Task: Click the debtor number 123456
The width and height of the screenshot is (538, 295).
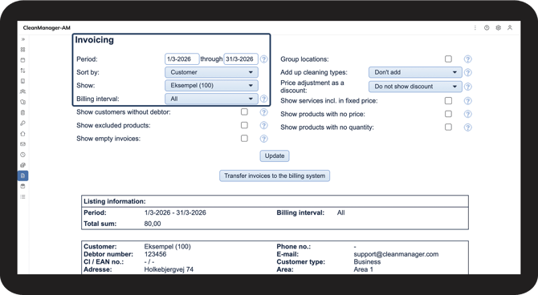Action: (155, 254)
